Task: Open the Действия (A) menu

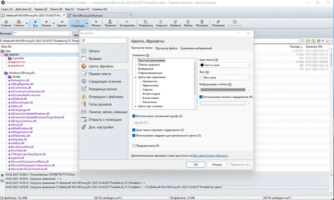Action: pyautogui.click(x=23, y=9)
